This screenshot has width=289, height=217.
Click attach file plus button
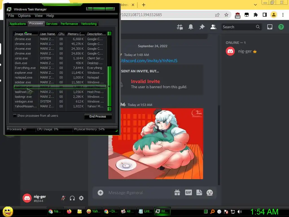point(100,193)
